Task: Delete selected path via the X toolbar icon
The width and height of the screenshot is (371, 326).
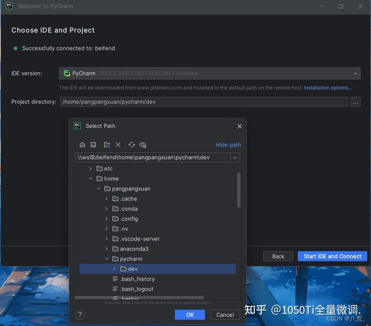Action: pos(118,145)
